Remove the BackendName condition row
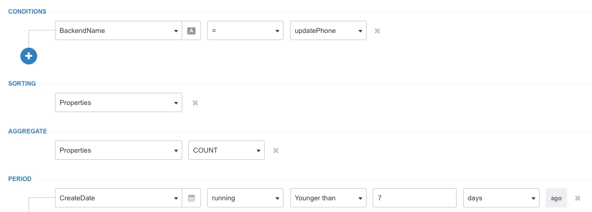The image size is (592, 212). pyautogui.click(x=377, y=30)
